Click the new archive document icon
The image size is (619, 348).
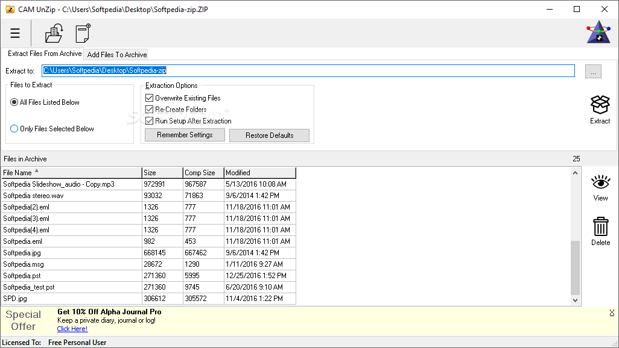(x=83, y=33)
